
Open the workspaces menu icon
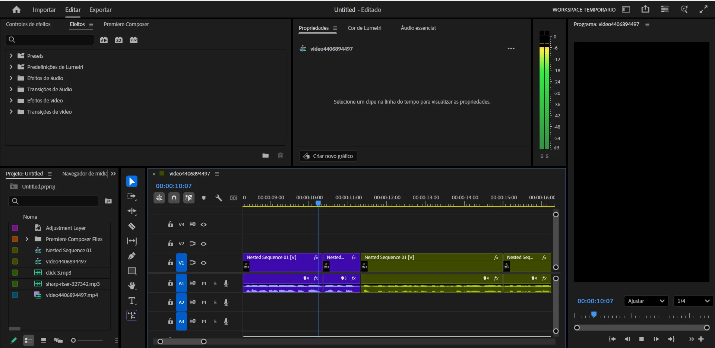pyautogui.click(x=665, y=9)
